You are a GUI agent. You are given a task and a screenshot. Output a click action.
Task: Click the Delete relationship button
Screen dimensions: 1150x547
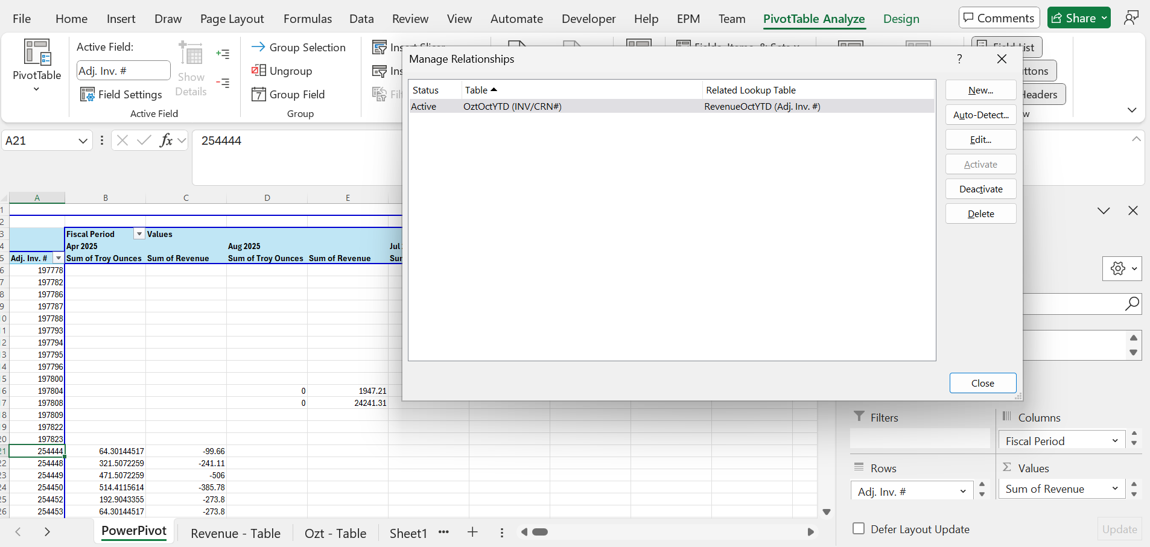pos(980,213)
